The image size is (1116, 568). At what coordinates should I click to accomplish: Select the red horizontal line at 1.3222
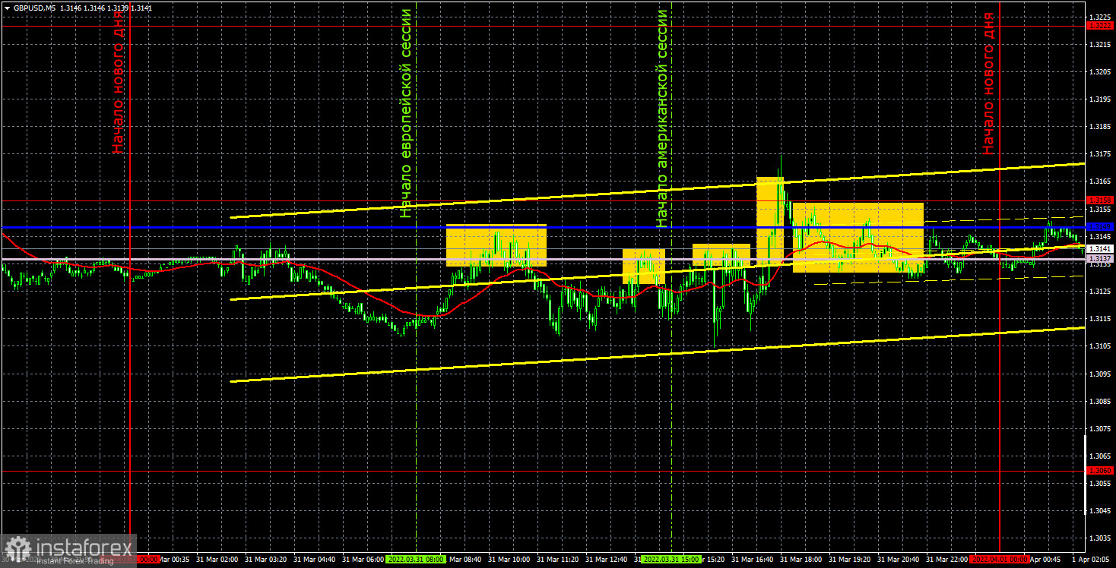543,26
